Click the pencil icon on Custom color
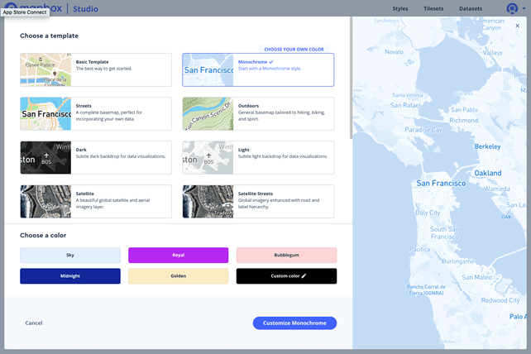Image resolution: width=531 pixels, height=354 pixels. coord(304,276)
